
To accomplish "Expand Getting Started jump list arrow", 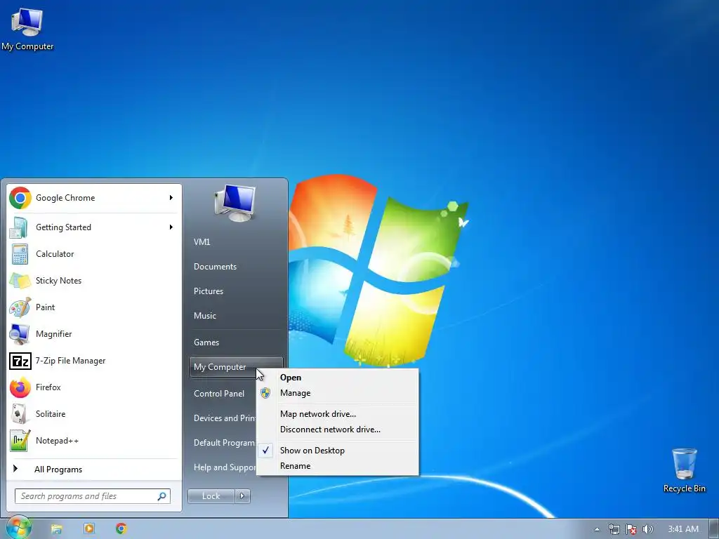I will tap(171, 227).
